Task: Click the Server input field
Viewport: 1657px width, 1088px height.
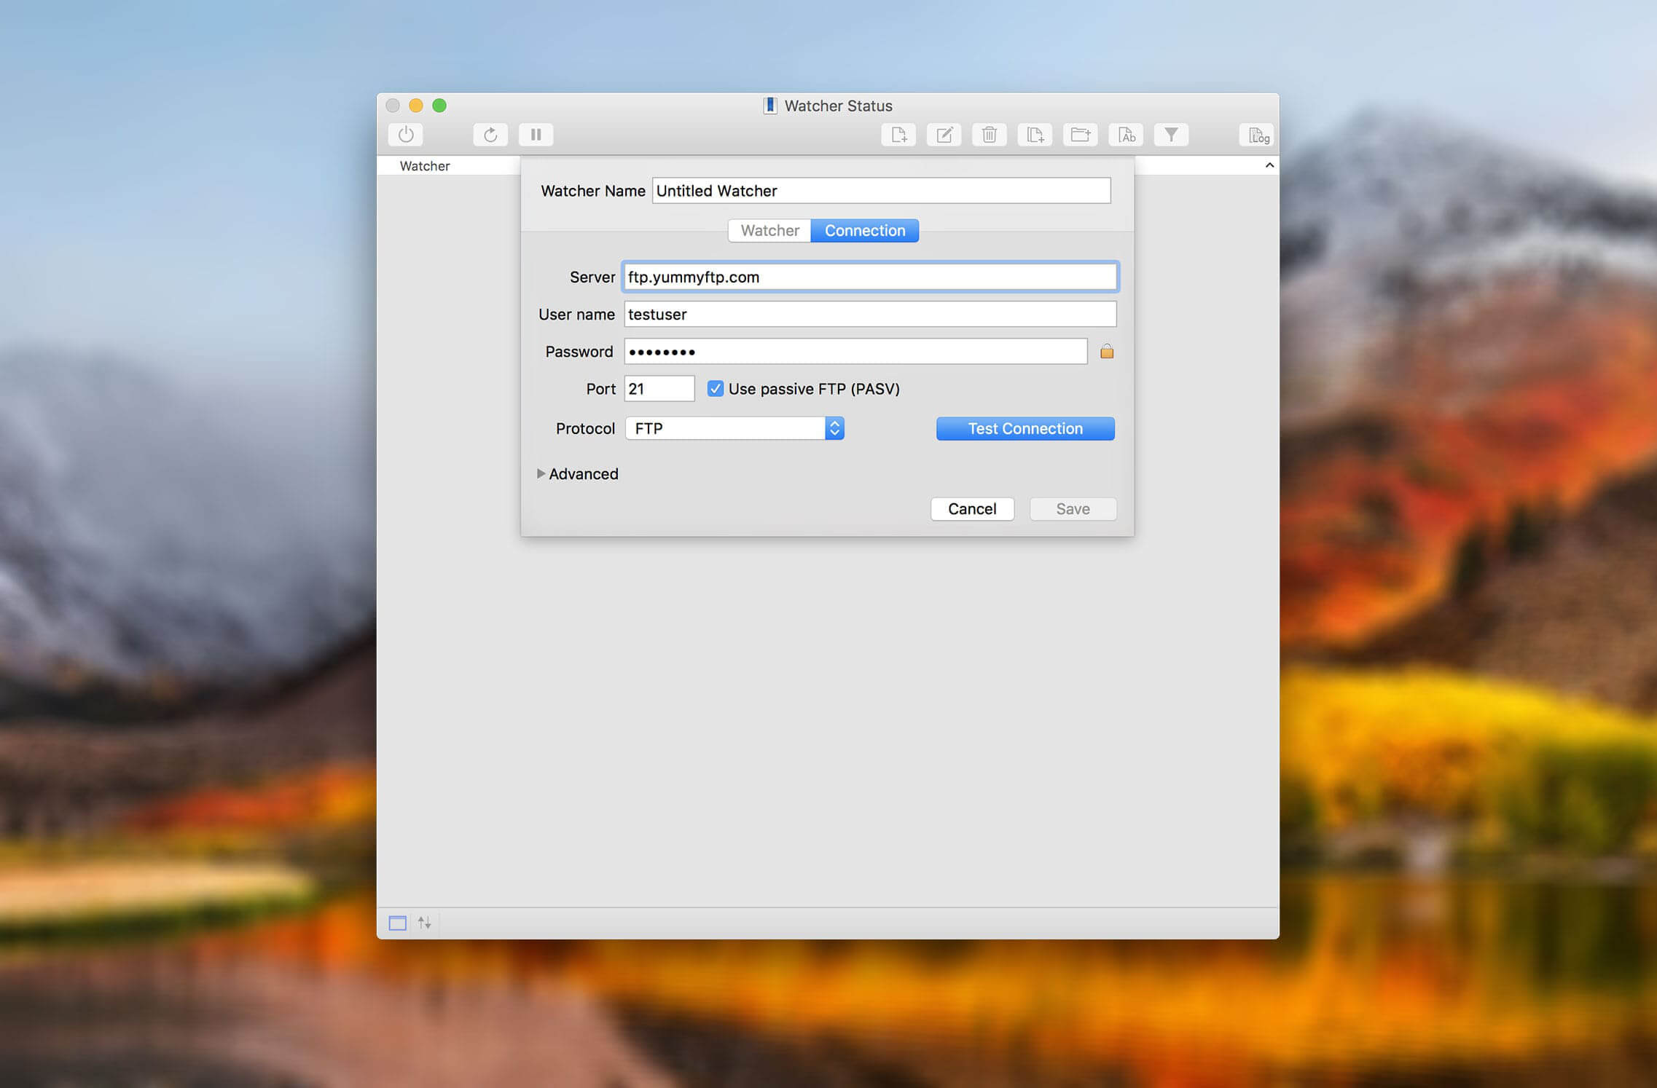Action: coord(870,277)
